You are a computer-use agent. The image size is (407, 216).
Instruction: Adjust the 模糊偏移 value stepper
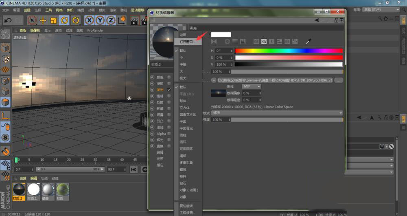coord(260,93)
